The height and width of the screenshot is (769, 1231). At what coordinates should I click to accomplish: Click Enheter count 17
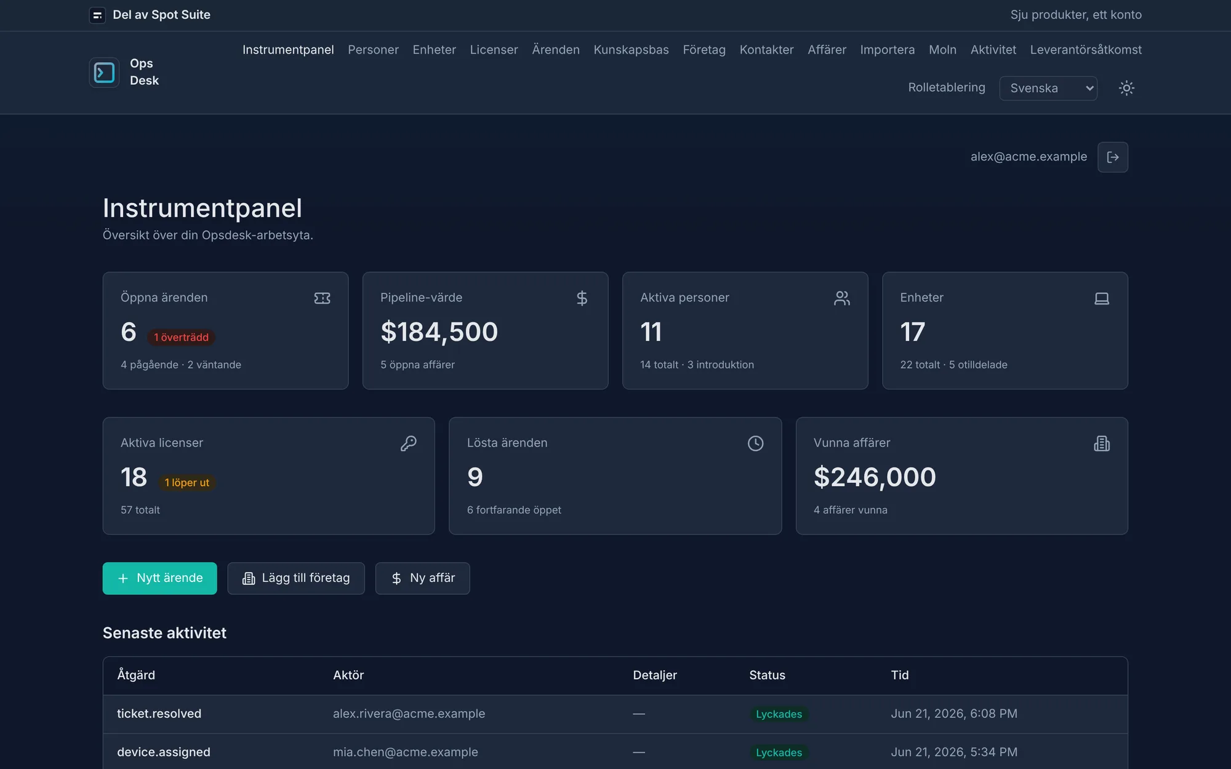click(x=912, y=332)
